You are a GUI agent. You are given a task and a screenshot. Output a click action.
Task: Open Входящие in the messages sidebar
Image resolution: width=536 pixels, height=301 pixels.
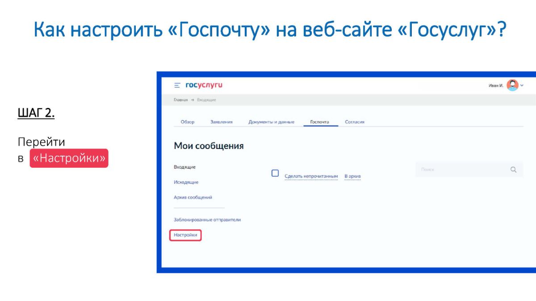click(184, 167)
